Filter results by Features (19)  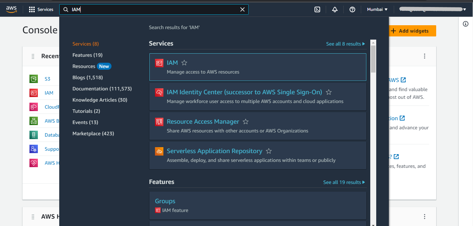tap(87, 55)
